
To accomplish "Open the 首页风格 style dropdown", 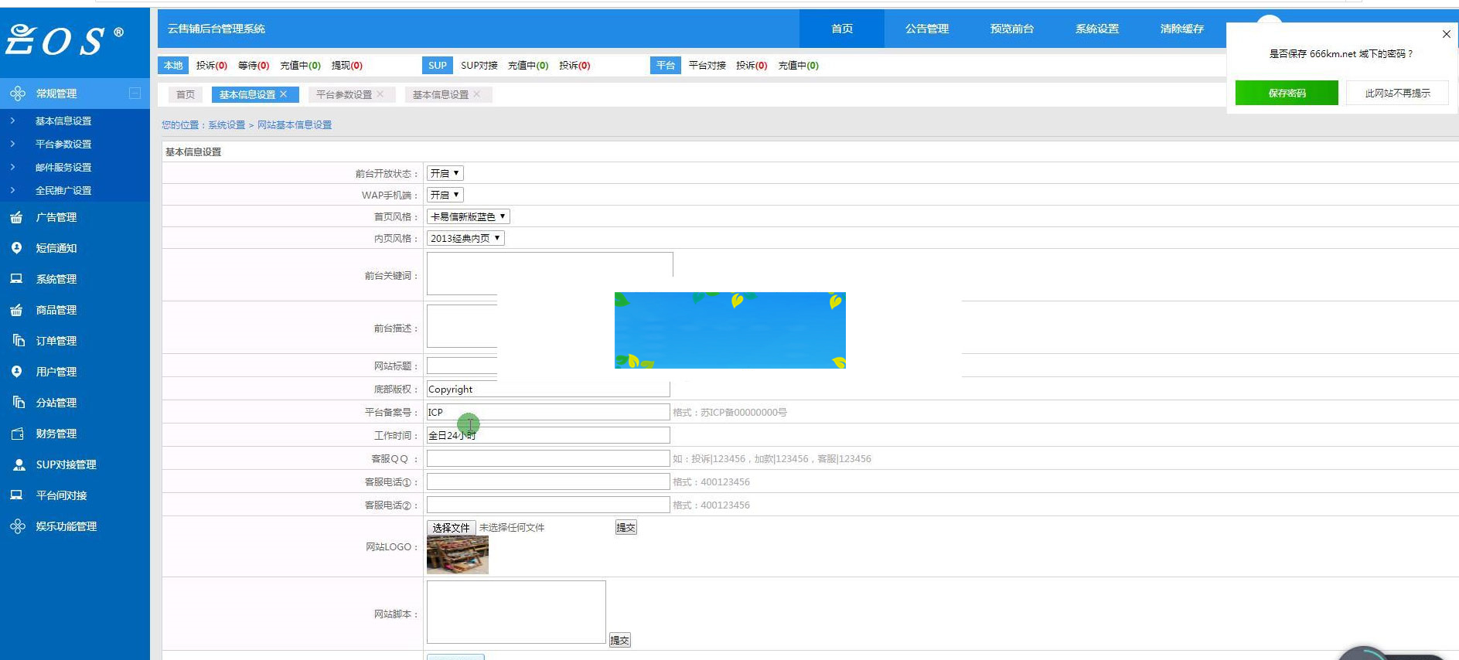I will tap(468, 216).
